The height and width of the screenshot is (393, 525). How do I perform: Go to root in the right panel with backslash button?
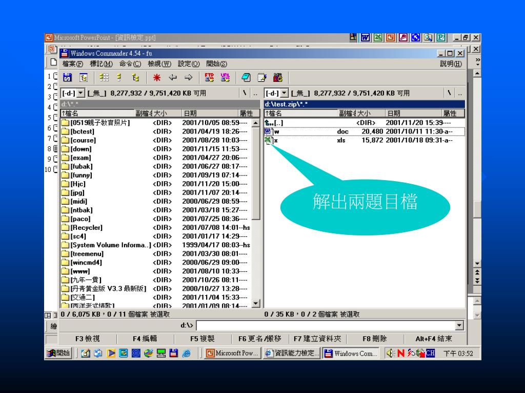click(449, 93)
